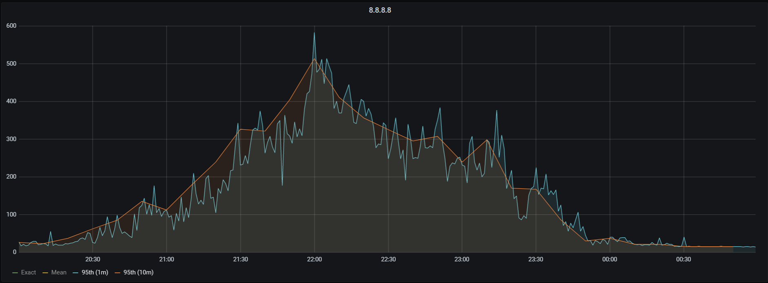Viewport: 768px width, 283px height.
Task: Click the yellow Mean series color line
Action: (x=45, y=272)
